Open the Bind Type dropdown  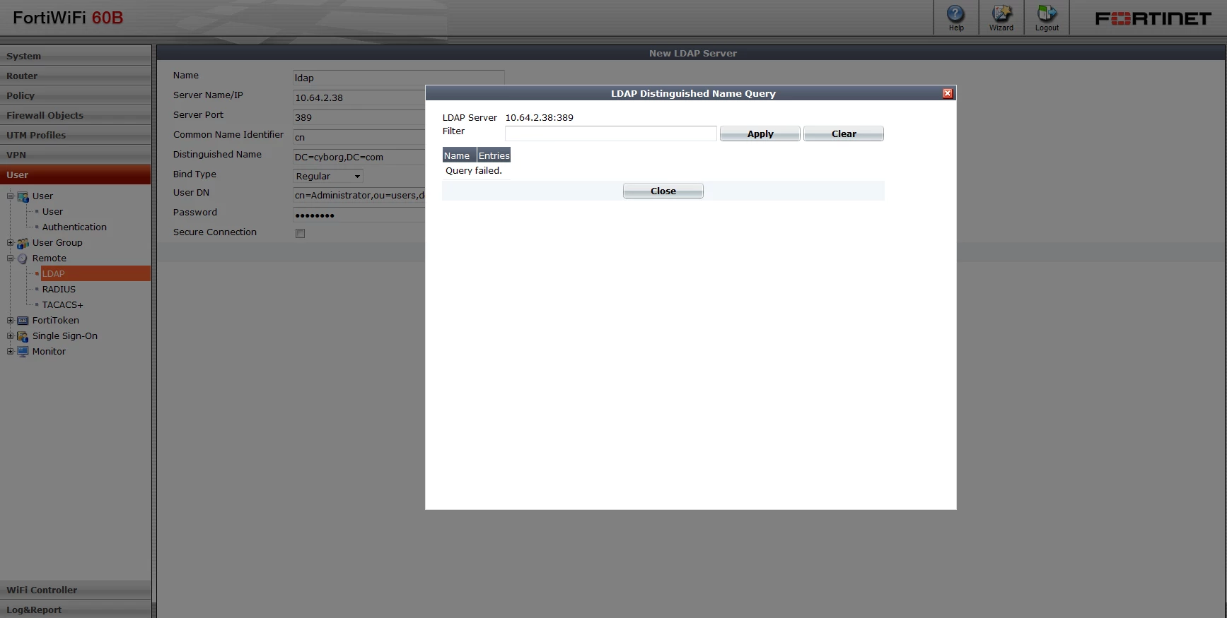(328, 176)
